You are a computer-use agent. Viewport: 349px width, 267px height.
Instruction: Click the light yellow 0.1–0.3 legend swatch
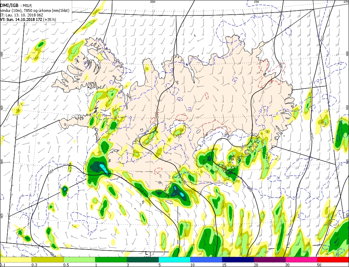[x=16, y=260]
